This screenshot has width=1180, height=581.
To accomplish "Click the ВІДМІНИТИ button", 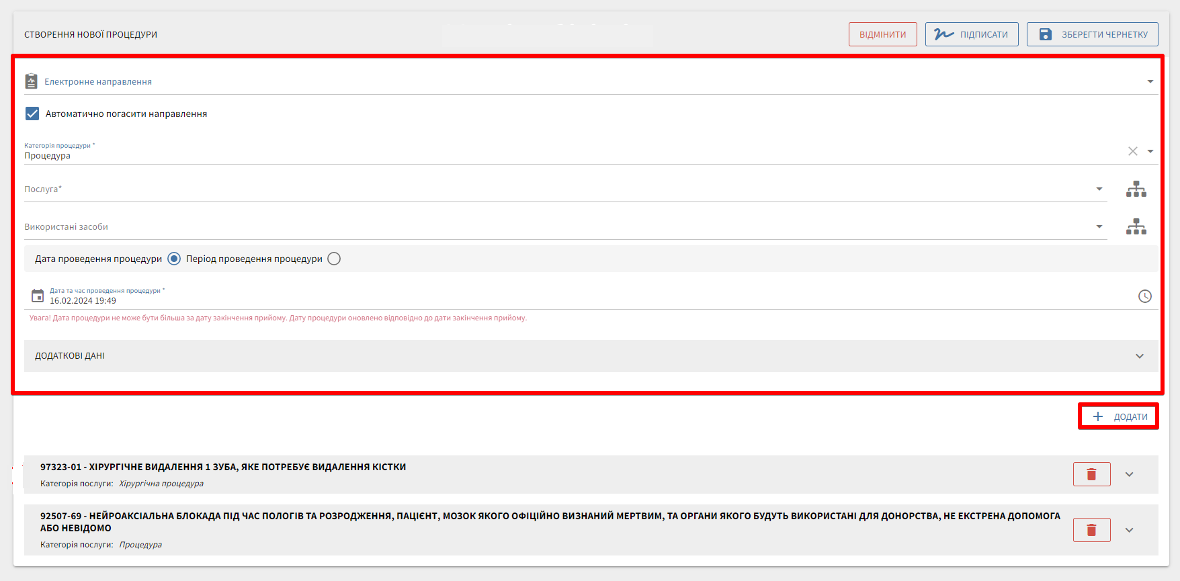I will (x=882, y=34).
